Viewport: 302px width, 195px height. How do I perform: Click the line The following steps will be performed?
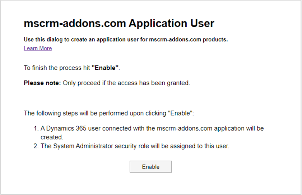pyautogui.click(x=109, y=113)
